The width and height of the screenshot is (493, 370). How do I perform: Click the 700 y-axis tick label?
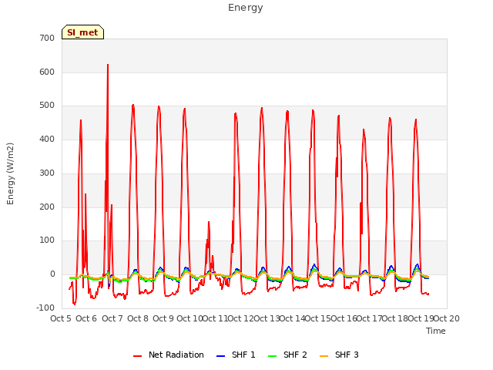coord(47,38)
